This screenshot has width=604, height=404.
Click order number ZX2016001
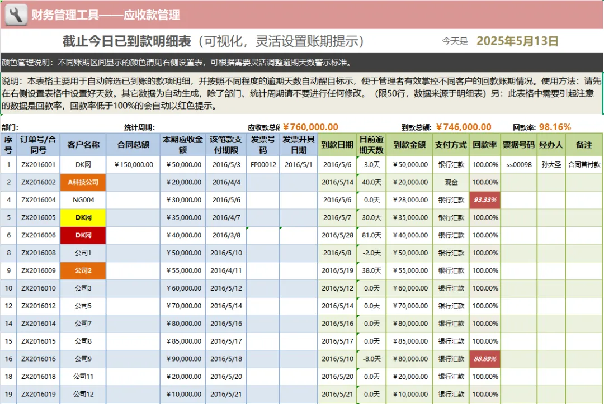pyautogui.click(x=38, y=165)
